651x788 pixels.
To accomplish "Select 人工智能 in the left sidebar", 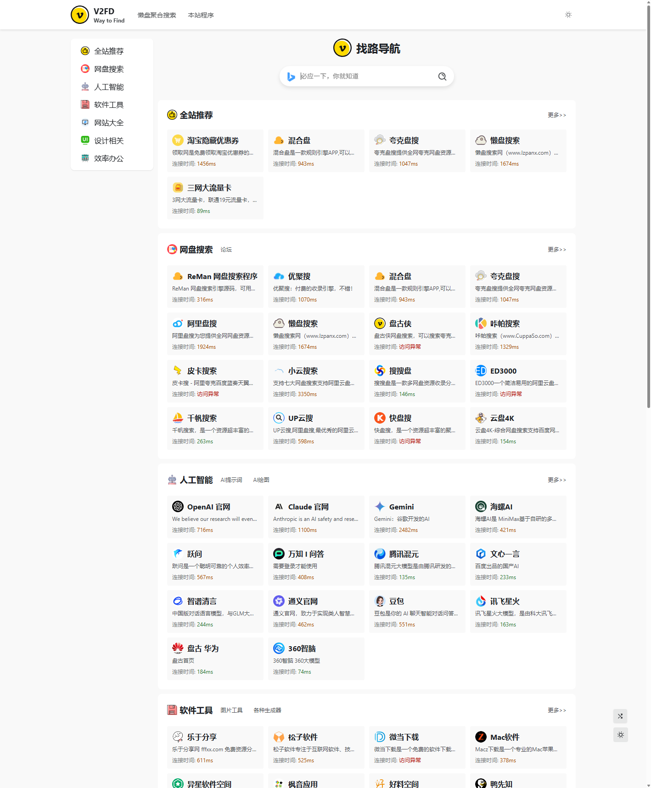I will [109, 87].
